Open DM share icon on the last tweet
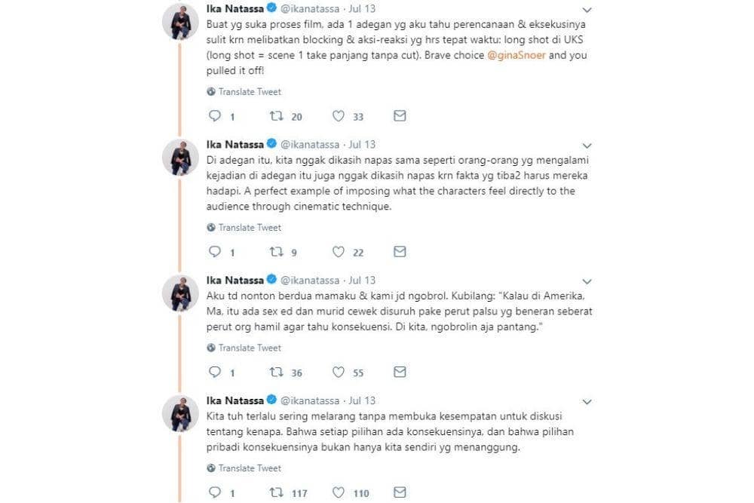 (x=400, y=493)
